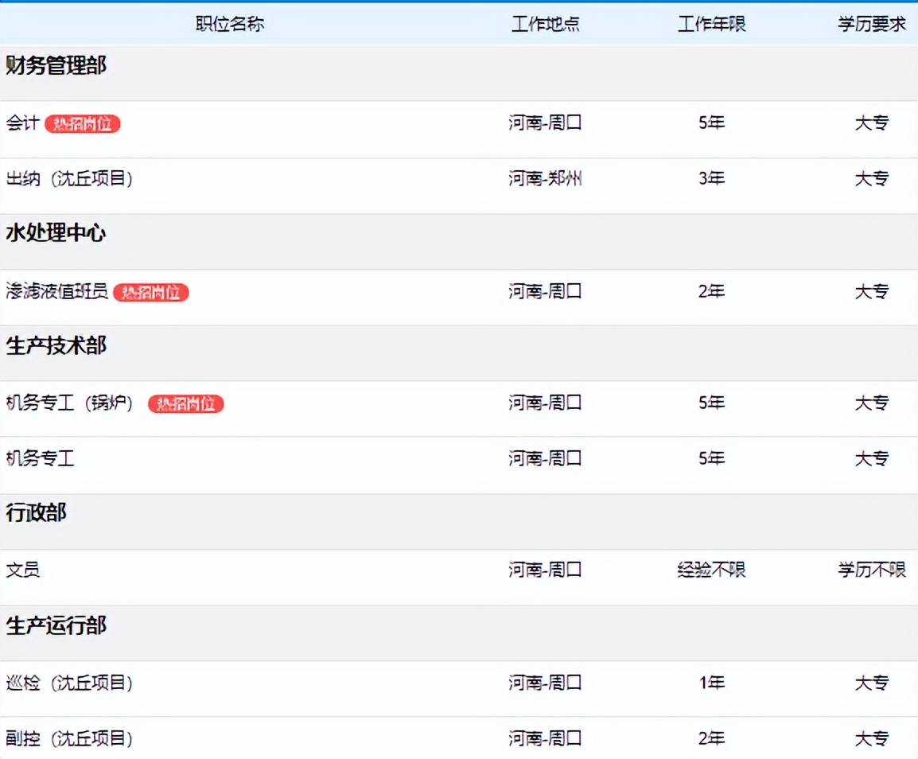Click 河南-郑州 location in 出纳 row

(x=545, y=179)
